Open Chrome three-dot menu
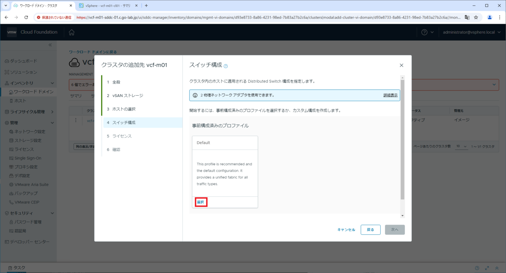 tap(500, 17)
